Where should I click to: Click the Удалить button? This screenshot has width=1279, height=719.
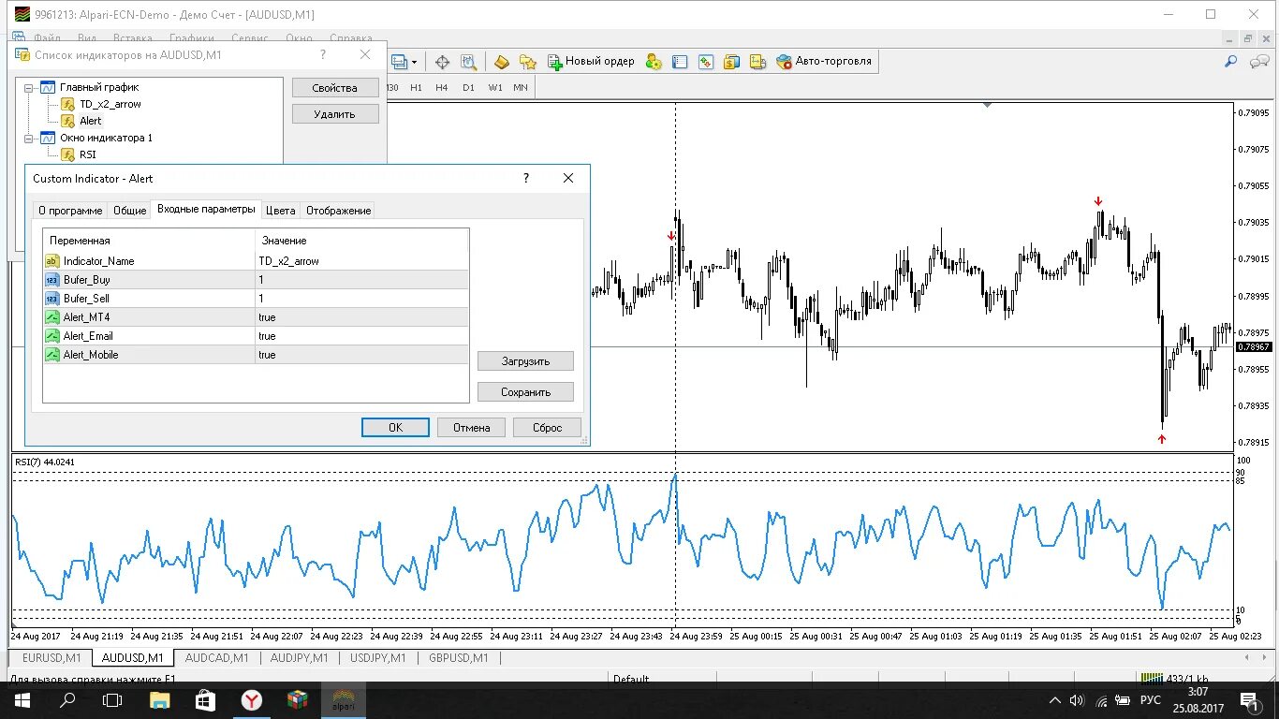(335, 114)
